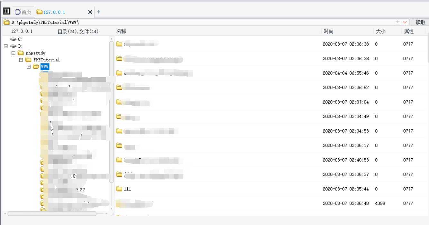Sort by the 时间 column header

[x=328, y=31]
